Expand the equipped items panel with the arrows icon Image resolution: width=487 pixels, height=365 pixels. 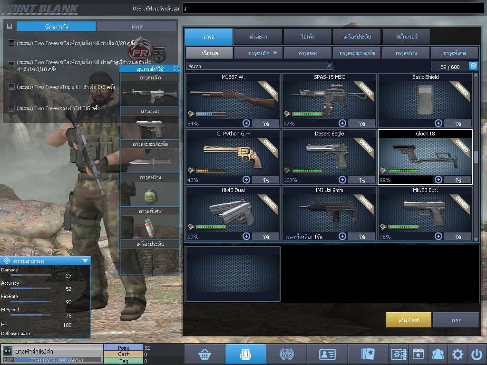176,68
